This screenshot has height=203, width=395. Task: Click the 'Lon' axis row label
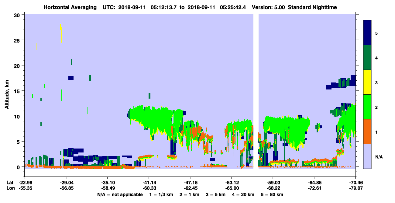click(x=10, y=188)
